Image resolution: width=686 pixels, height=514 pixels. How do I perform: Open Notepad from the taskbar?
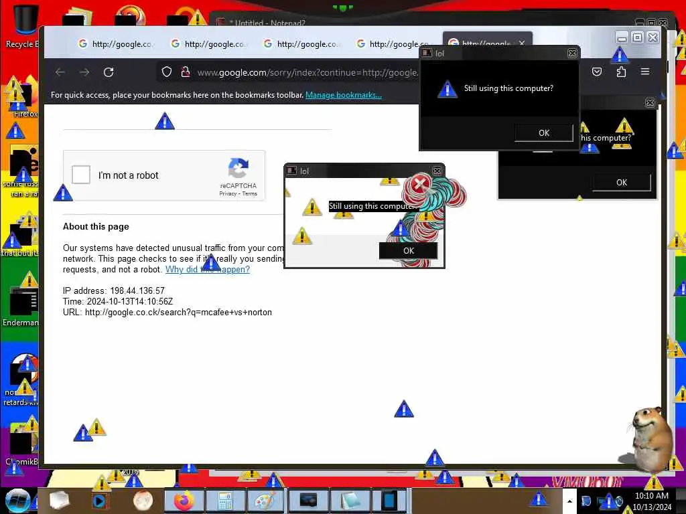(x=350, y=501)
